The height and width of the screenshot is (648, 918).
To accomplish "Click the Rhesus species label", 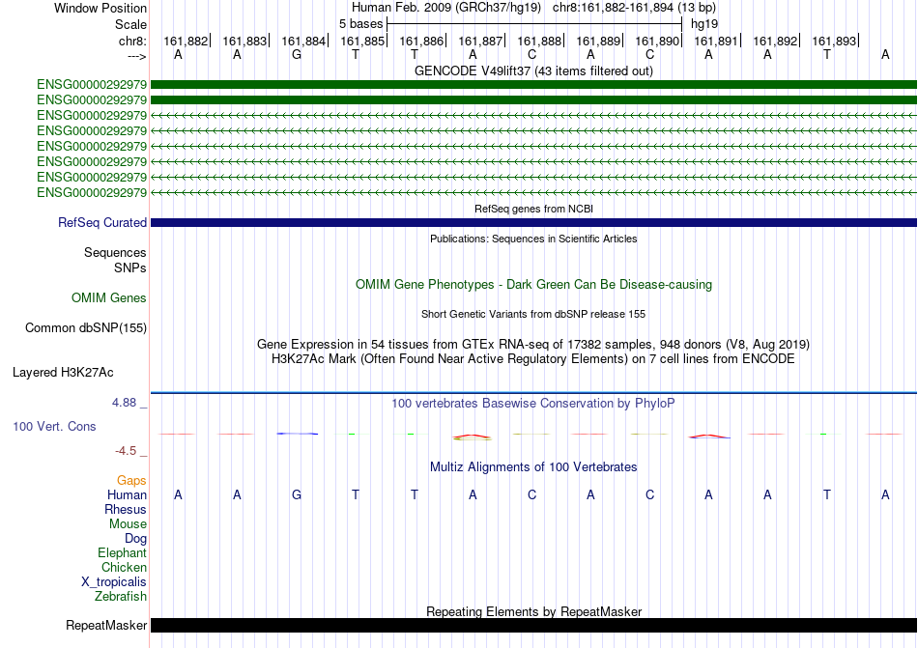I will pos(126,509).
